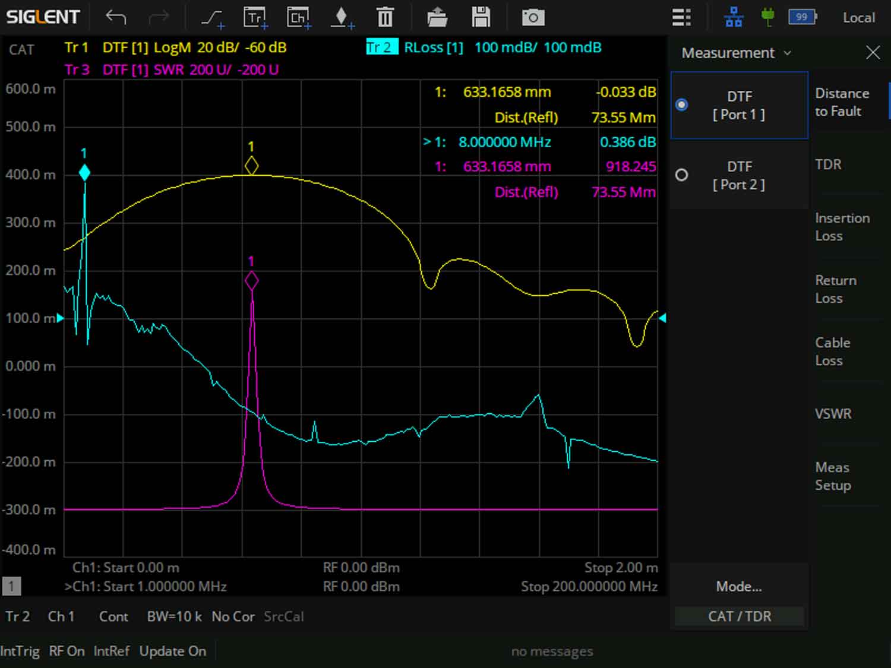Open the network status icon

(734, 18)
